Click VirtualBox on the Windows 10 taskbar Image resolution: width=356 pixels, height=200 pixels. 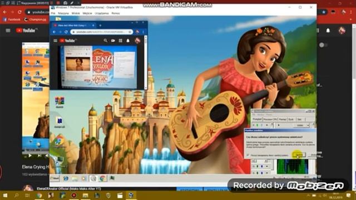pos(131,195)
